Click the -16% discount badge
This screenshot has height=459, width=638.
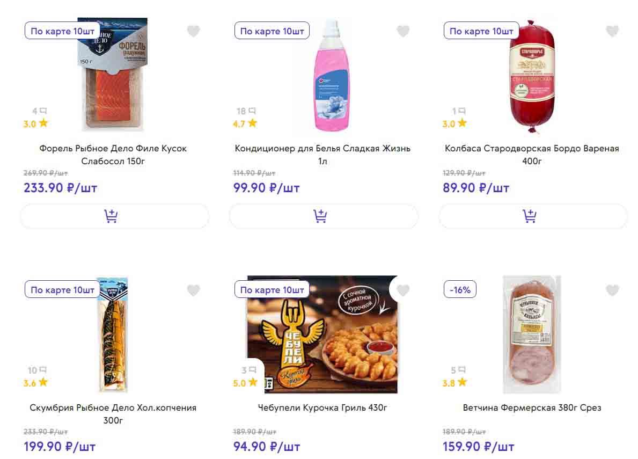pos(460,290)
